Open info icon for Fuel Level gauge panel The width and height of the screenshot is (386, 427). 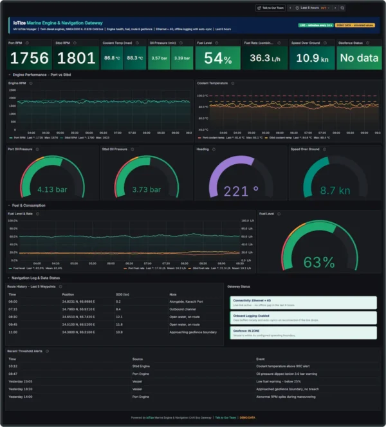click(x=279, y=214)
